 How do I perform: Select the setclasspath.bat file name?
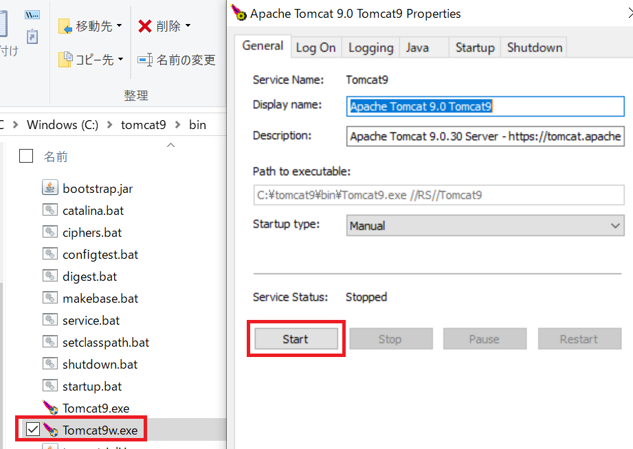(106, 342)
